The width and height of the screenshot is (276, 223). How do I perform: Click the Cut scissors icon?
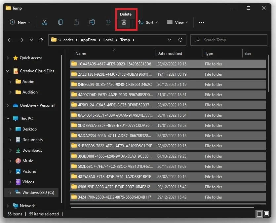point(45,22)
